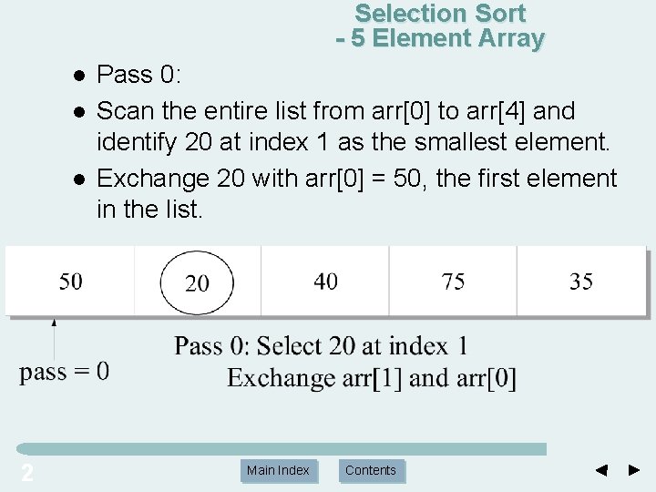Image resolution: width=656 pixels, height=492 pixels.
Task: Click the teal horizontal bar above footer
Action: (x=282, y=449)
